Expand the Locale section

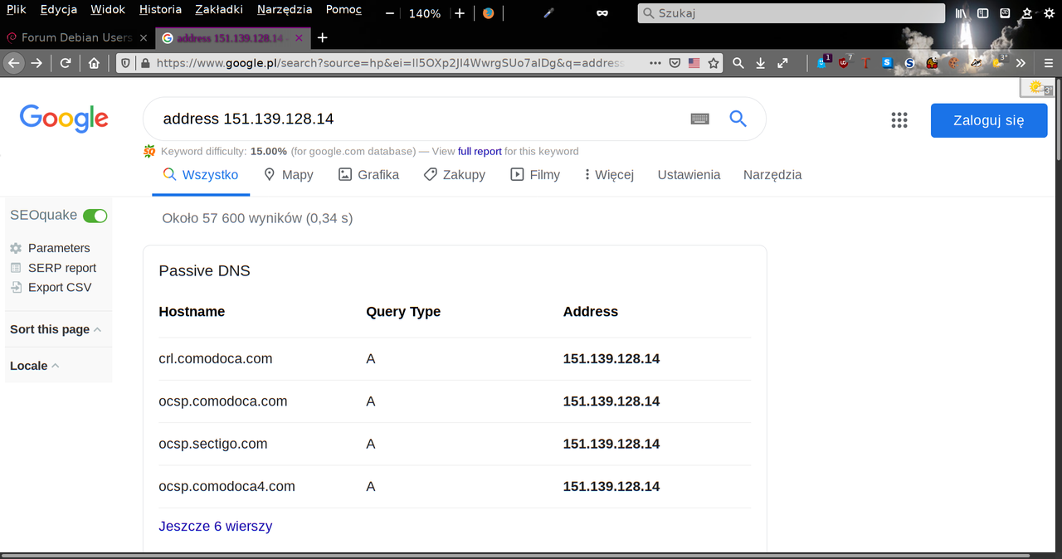click(x=35, y=366)
